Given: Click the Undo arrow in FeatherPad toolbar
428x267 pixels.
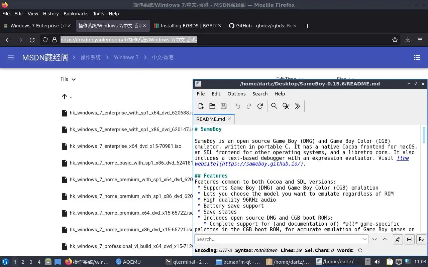Looking at the screenshot, I should point(238,106).
